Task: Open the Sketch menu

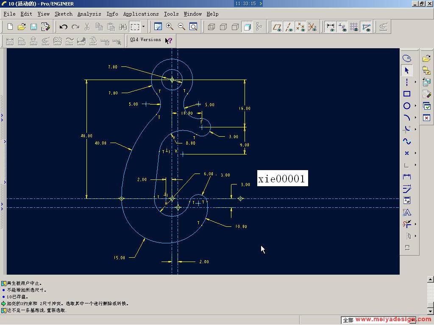Action: (64, 14)
